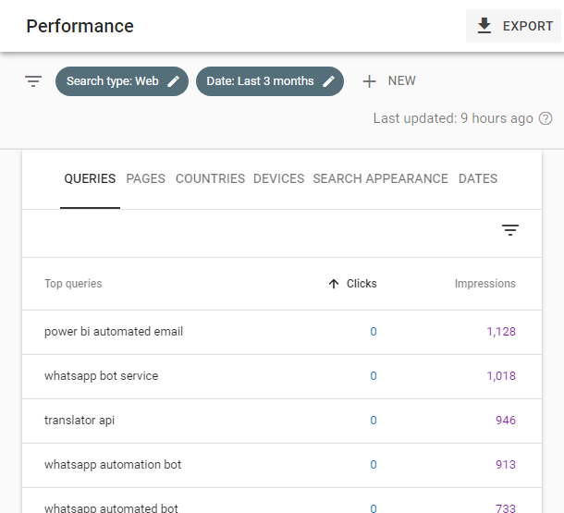Click pencil icon on Date chip
The width and height of the screenshot is (564, 513).
point(328,81)
